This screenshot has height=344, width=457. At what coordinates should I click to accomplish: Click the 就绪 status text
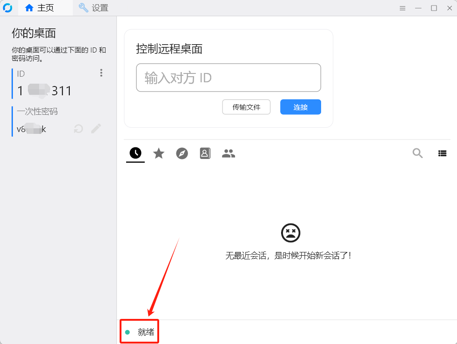pos(146,332)
